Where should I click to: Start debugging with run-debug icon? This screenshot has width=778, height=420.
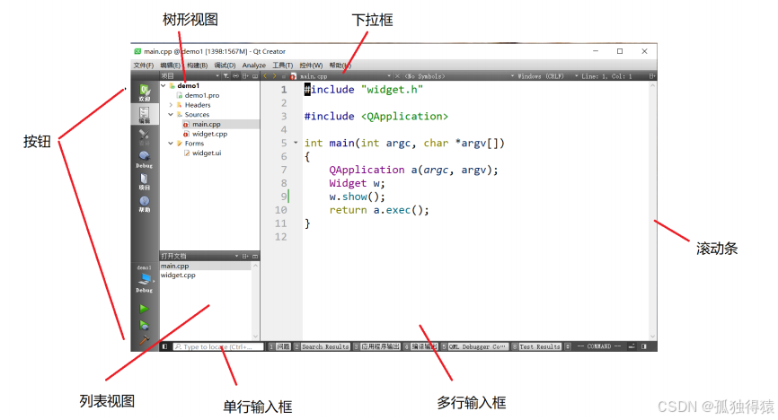click(x=145, y=325)
